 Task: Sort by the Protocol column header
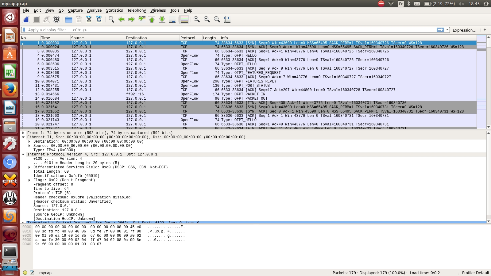191,38
